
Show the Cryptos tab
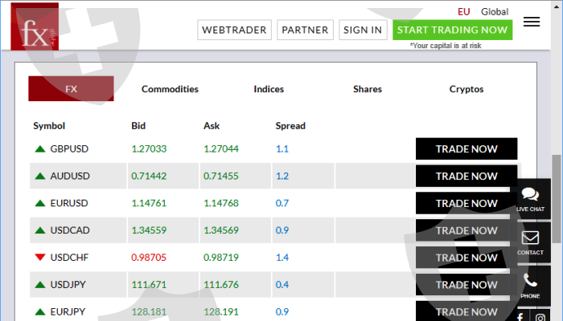click(x=466, y=89)
